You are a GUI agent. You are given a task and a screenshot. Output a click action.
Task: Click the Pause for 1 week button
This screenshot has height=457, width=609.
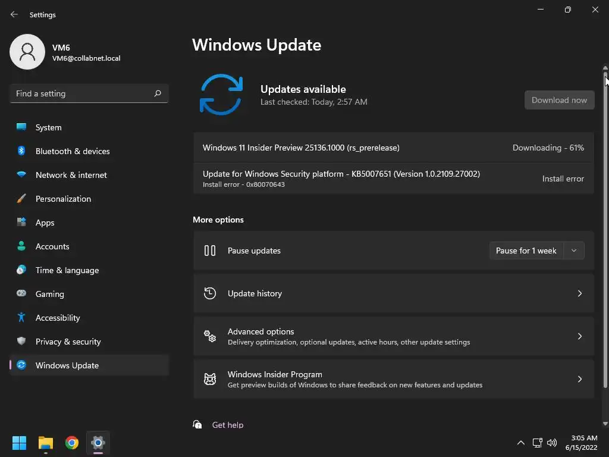click(526, 251)
